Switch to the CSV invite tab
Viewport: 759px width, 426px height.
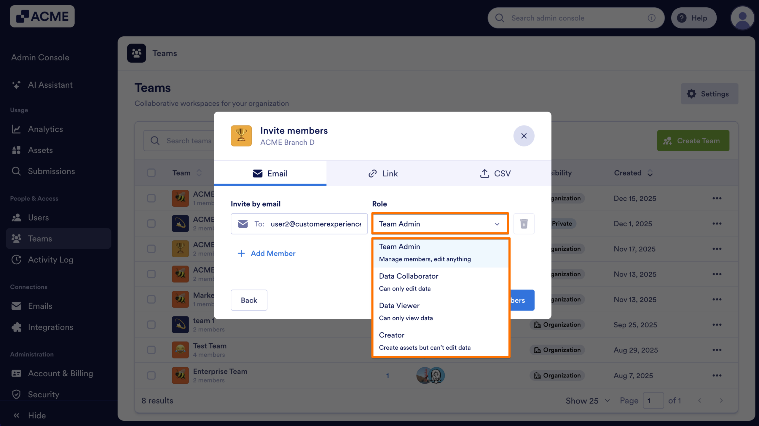(495, 173)
